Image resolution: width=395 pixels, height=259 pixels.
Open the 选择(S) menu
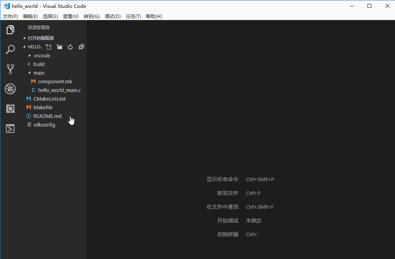[50, 17]
